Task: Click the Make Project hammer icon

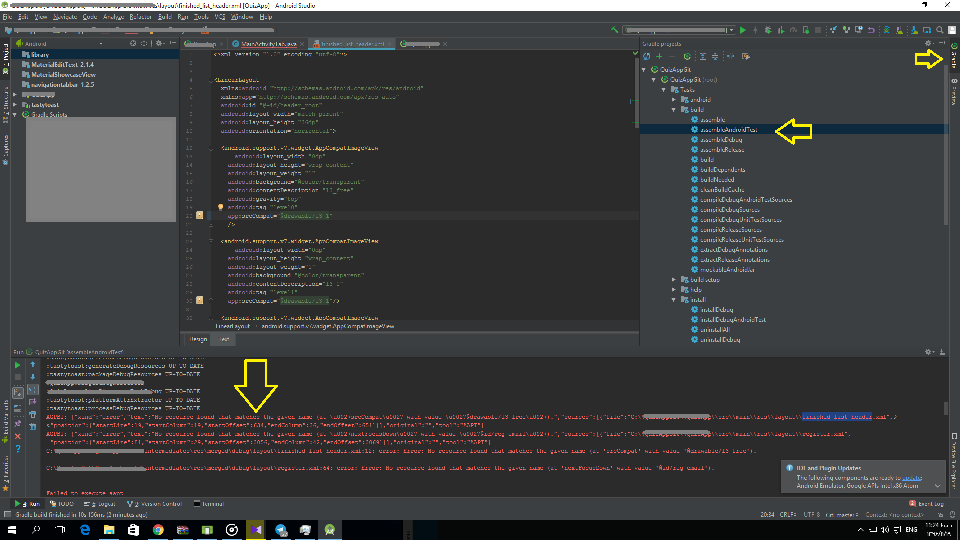Action: click(615, 30)
